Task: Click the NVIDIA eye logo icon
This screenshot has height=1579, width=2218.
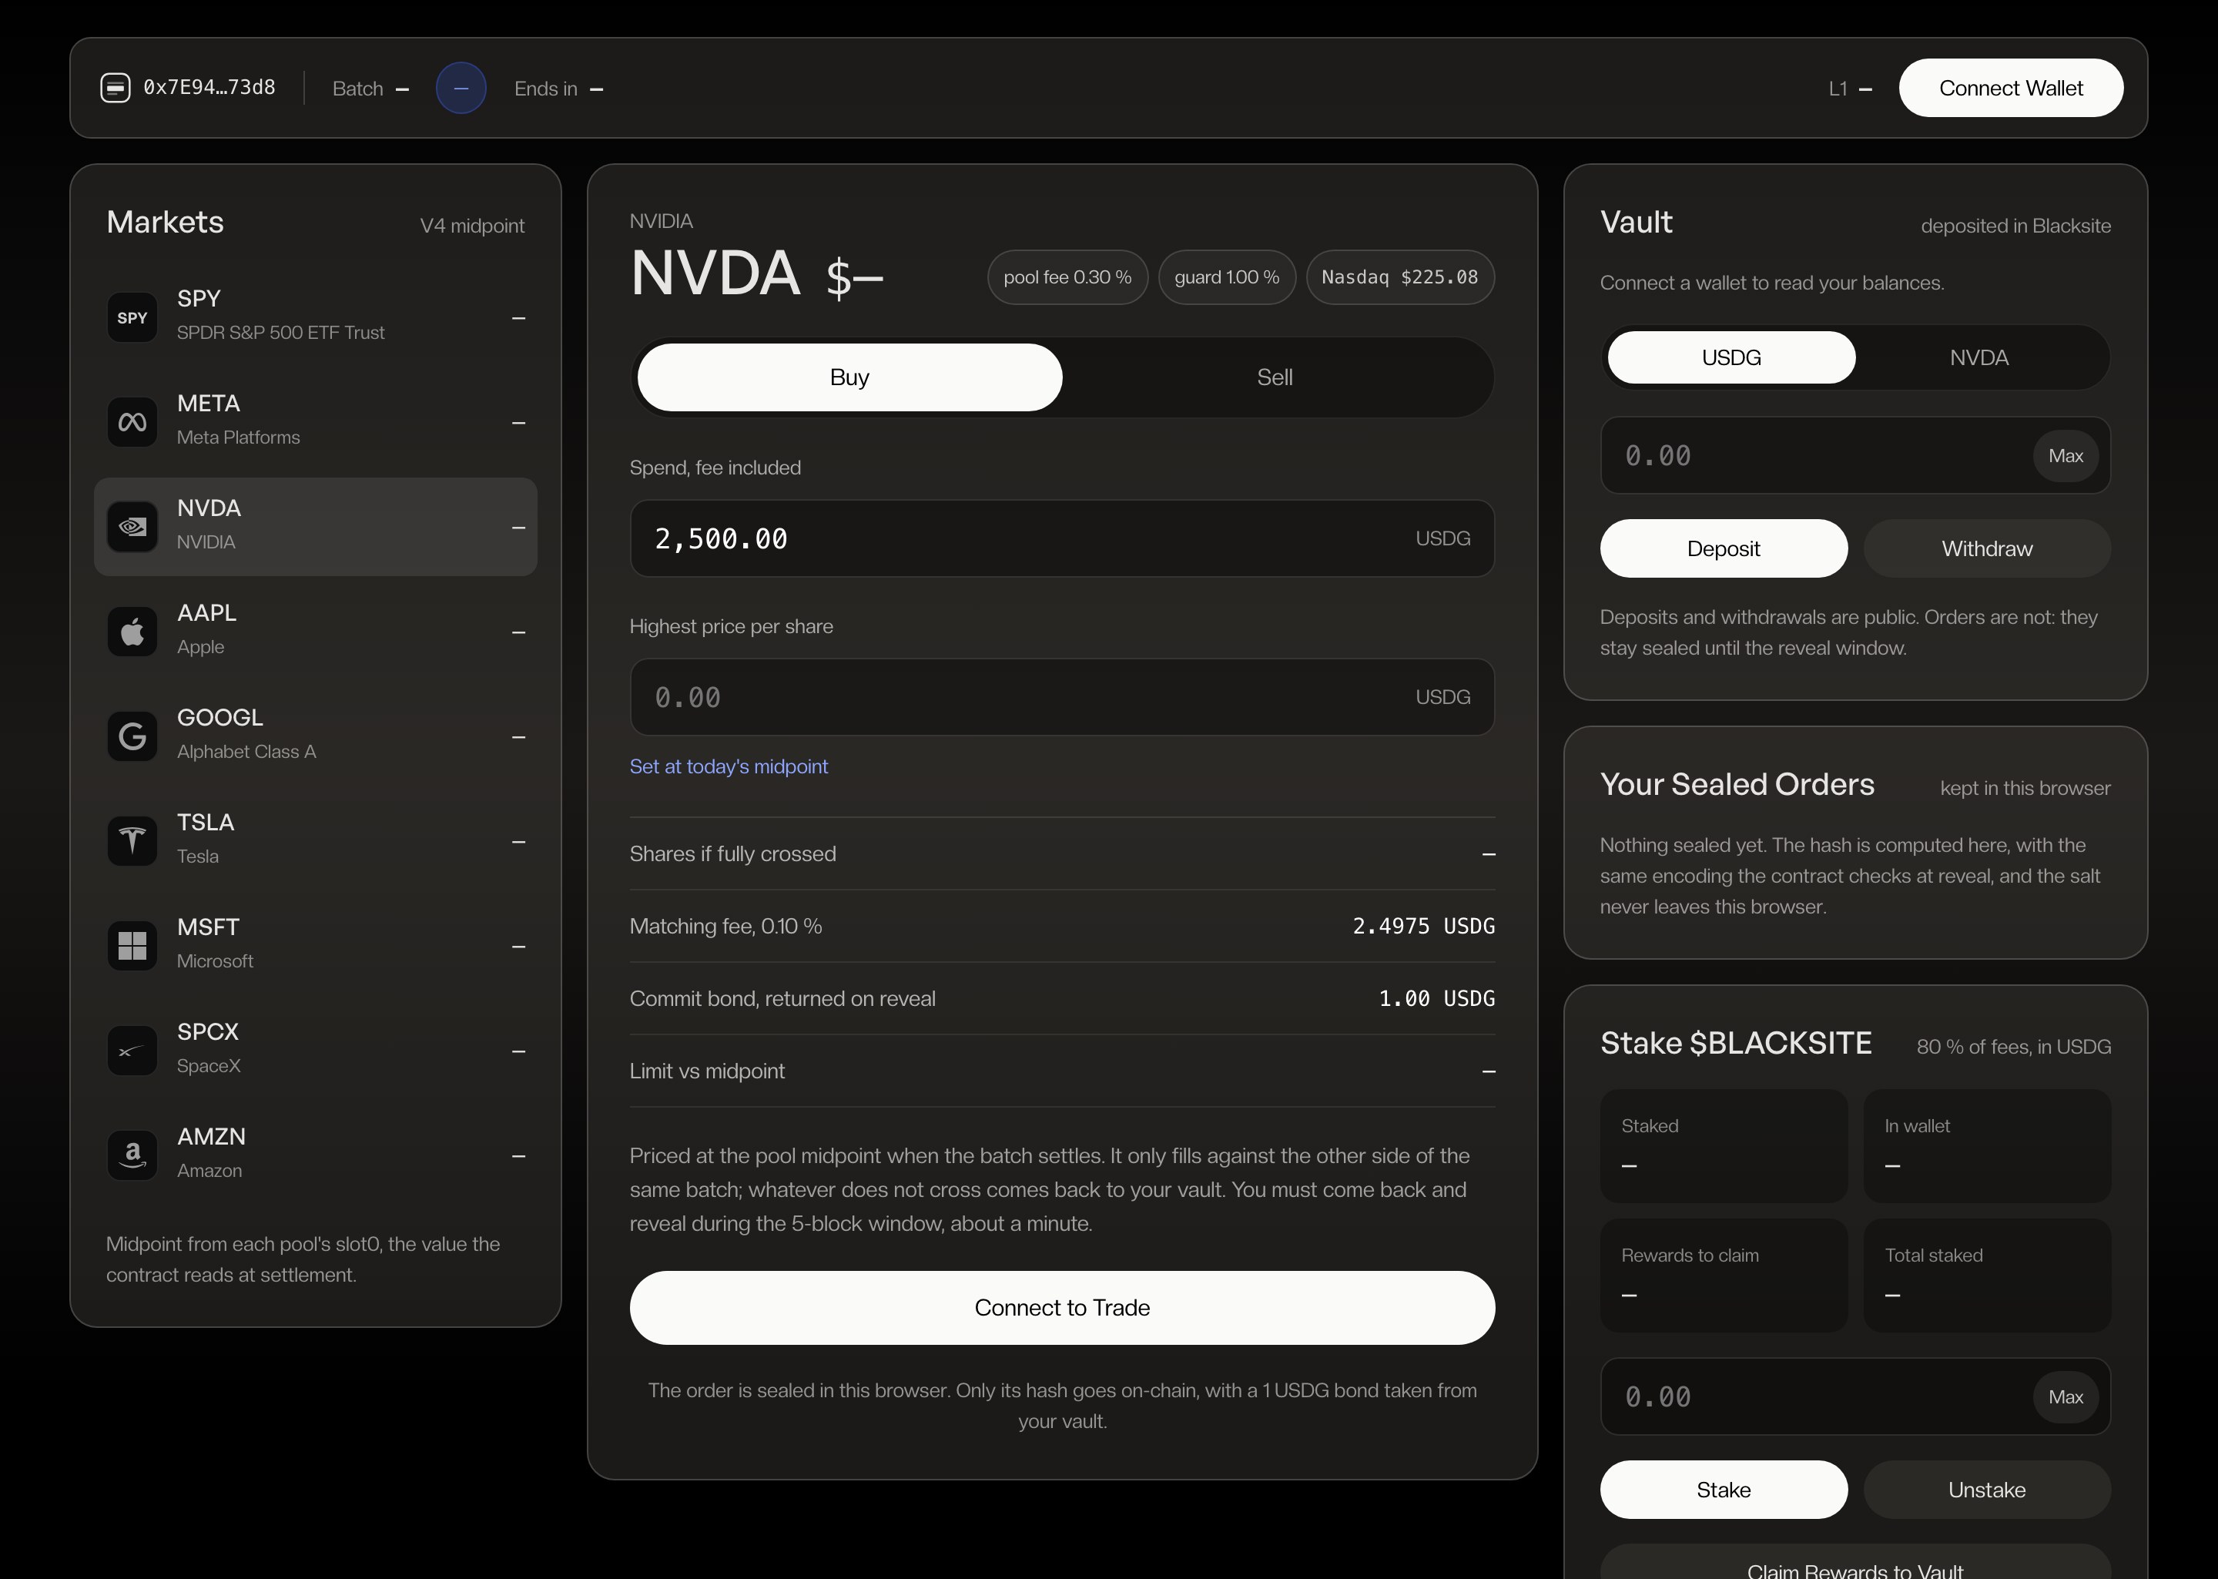Action: point(132,527)
